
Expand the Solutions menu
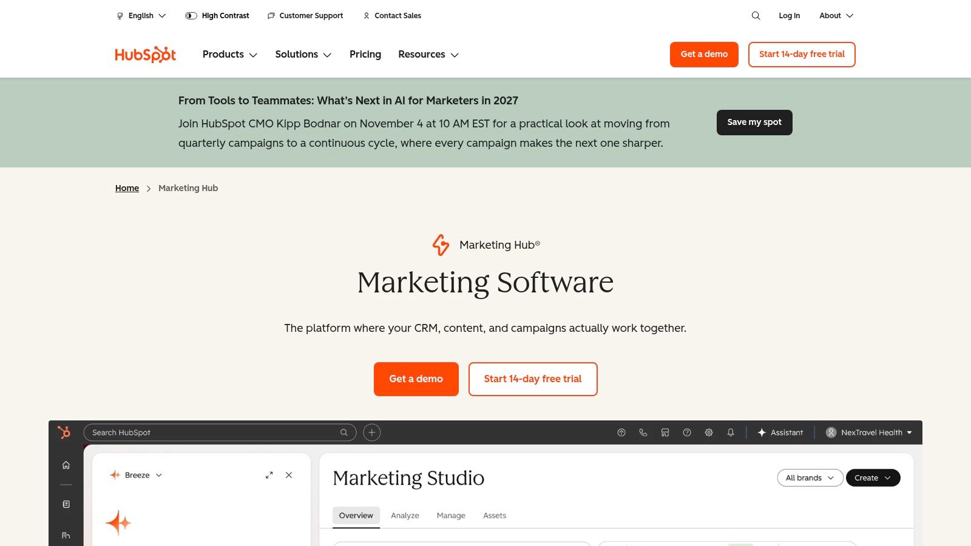coord(303,55)
